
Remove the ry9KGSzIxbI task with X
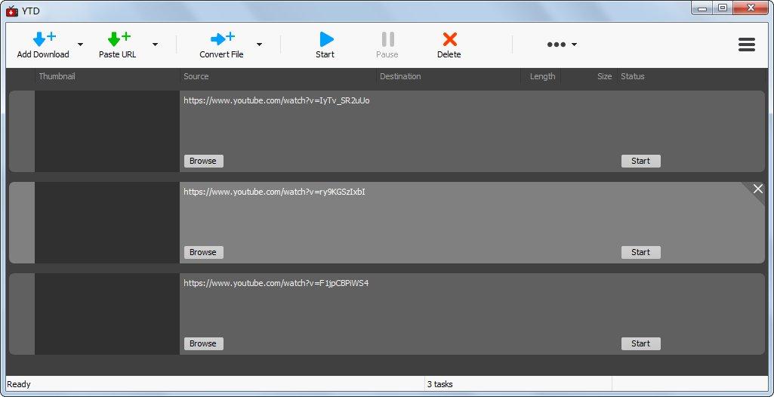click(757, 189)
